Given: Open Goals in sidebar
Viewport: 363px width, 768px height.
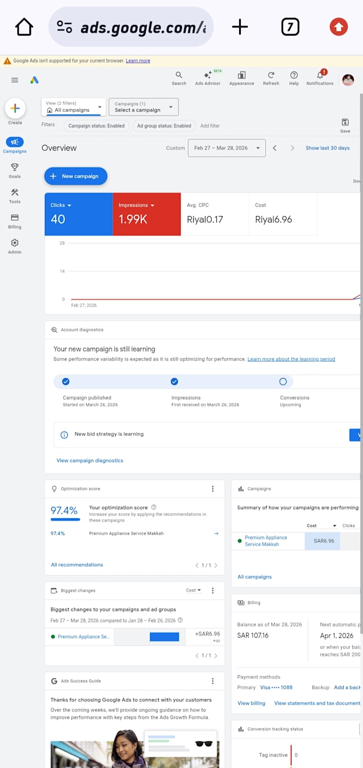Looking at the screenshot, I should [15, 171].
